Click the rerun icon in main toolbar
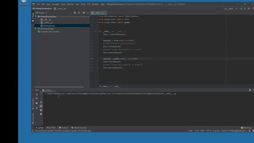Screen dimensions: 254x143 tap(241, 9)
